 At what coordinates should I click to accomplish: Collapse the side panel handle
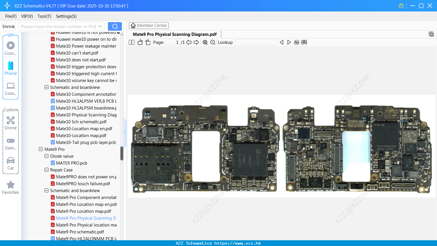(125, 132)
